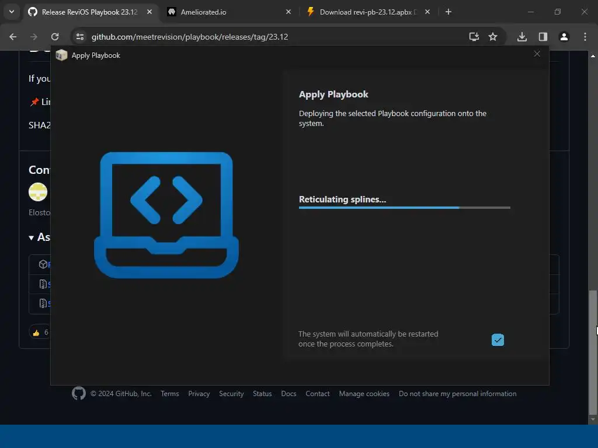Screen dimensions: 598x448
Task: Click the © 2024 GitHub, Inc. text
Action: 121,394
